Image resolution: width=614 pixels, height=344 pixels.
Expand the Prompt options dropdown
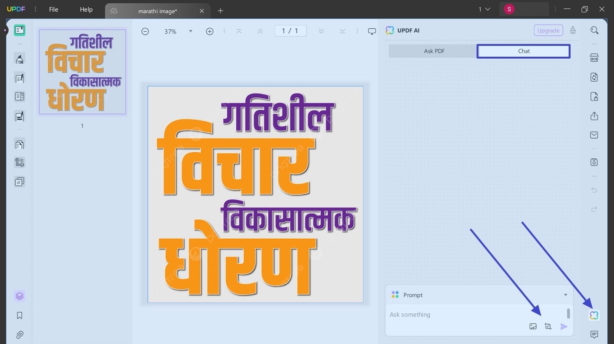[x=565, y=294]
